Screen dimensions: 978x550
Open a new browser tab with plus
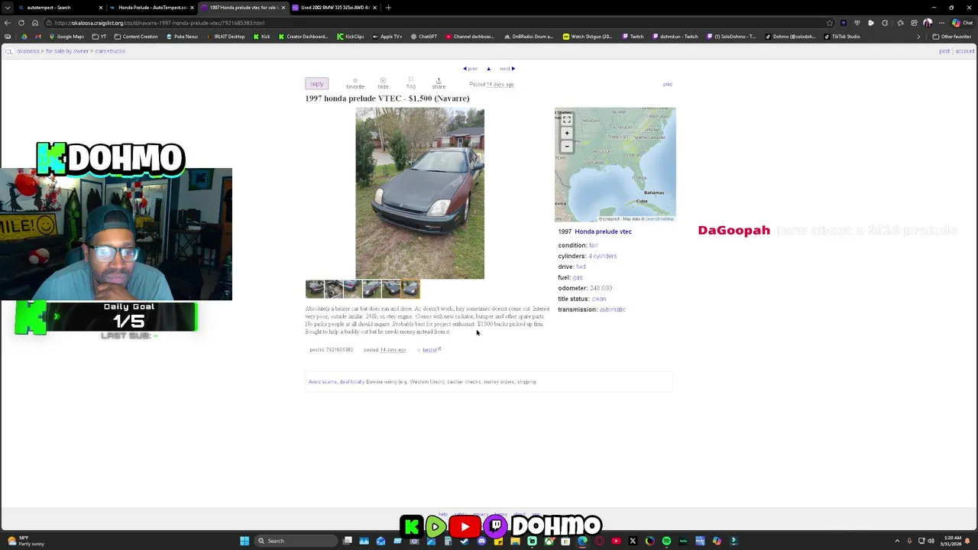[388, 8]
